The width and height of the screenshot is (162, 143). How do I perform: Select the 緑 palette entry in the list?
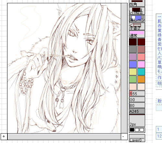click(x=160, y=35)
